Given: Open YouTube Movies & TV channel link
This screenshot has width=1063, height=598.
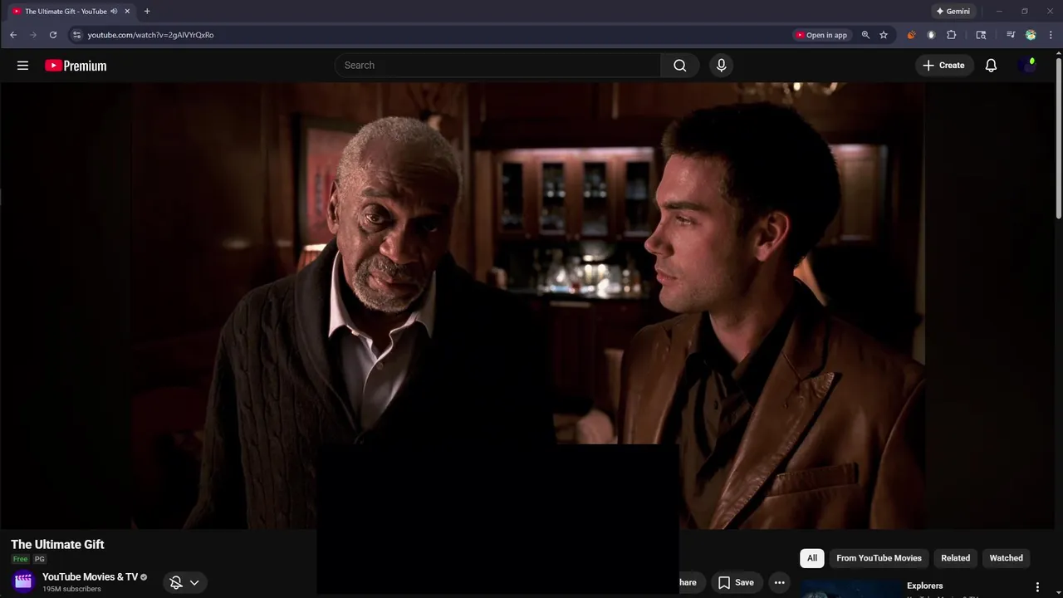Looking at the screenshot, I should (x=90, y=577).
